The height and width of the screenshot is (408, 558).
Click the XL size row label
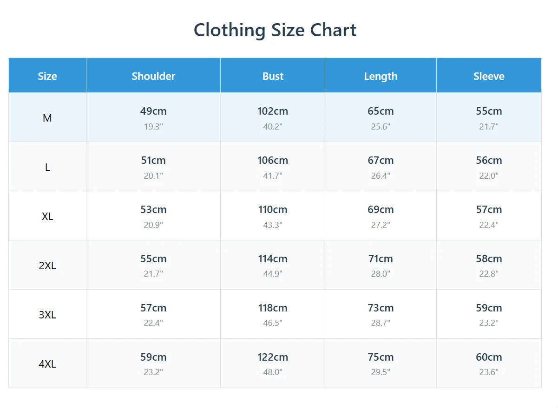(x=47, y=217)
